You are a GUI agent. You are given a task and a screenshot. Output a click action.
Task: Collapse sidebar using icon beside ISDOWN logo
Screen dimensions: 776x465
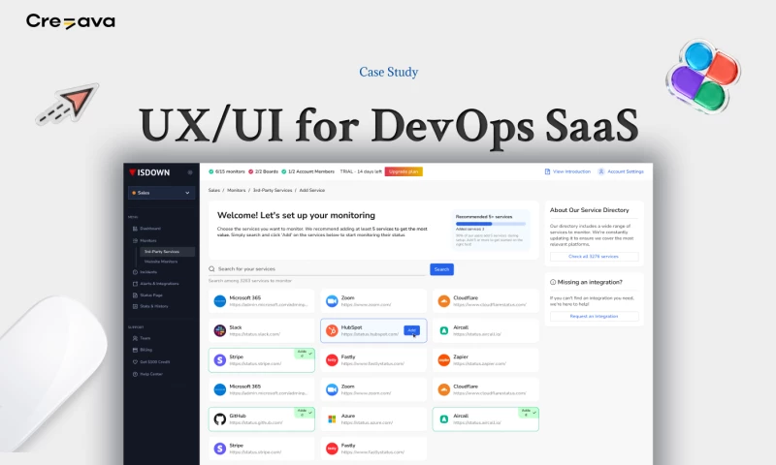coord(189,172)
